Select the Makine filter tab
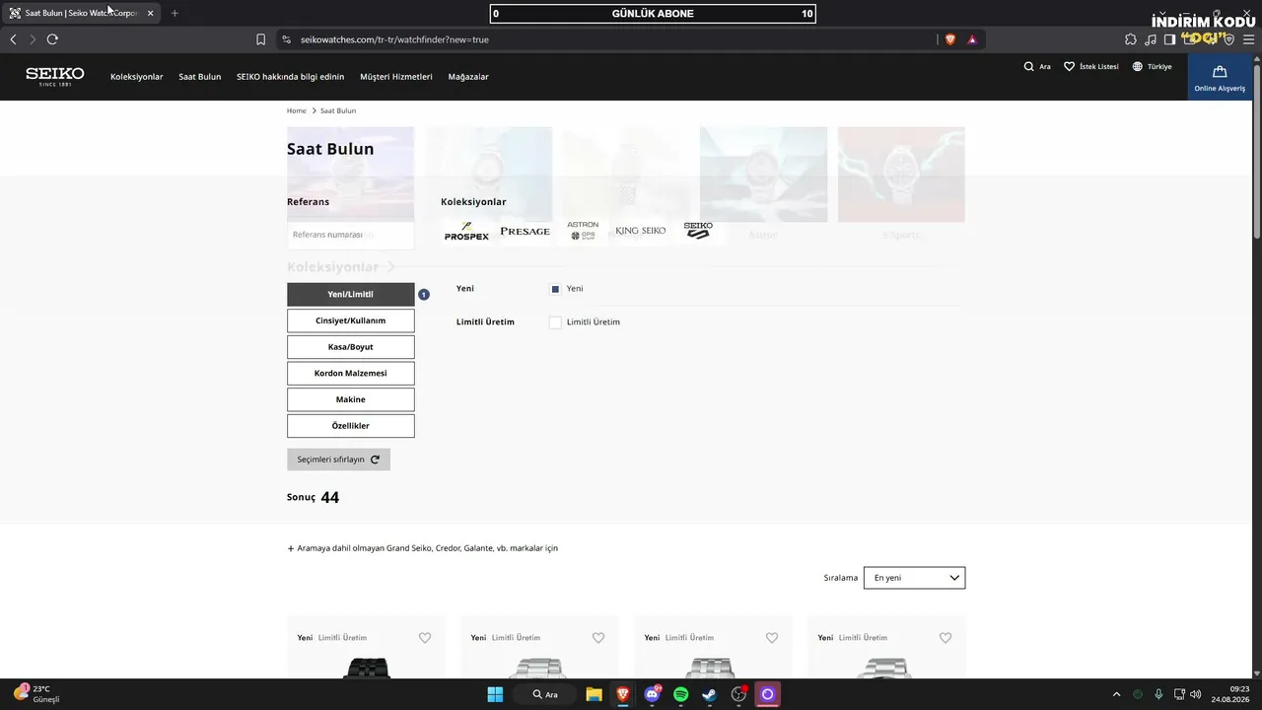The height and width of the screenshot is (710, 1262). pyautogui.click(x=351, y=399)
